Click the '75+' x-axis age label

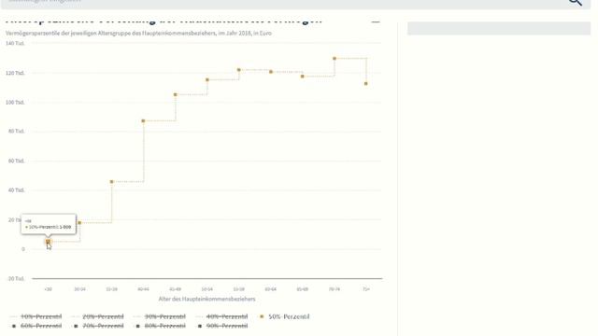366,289
